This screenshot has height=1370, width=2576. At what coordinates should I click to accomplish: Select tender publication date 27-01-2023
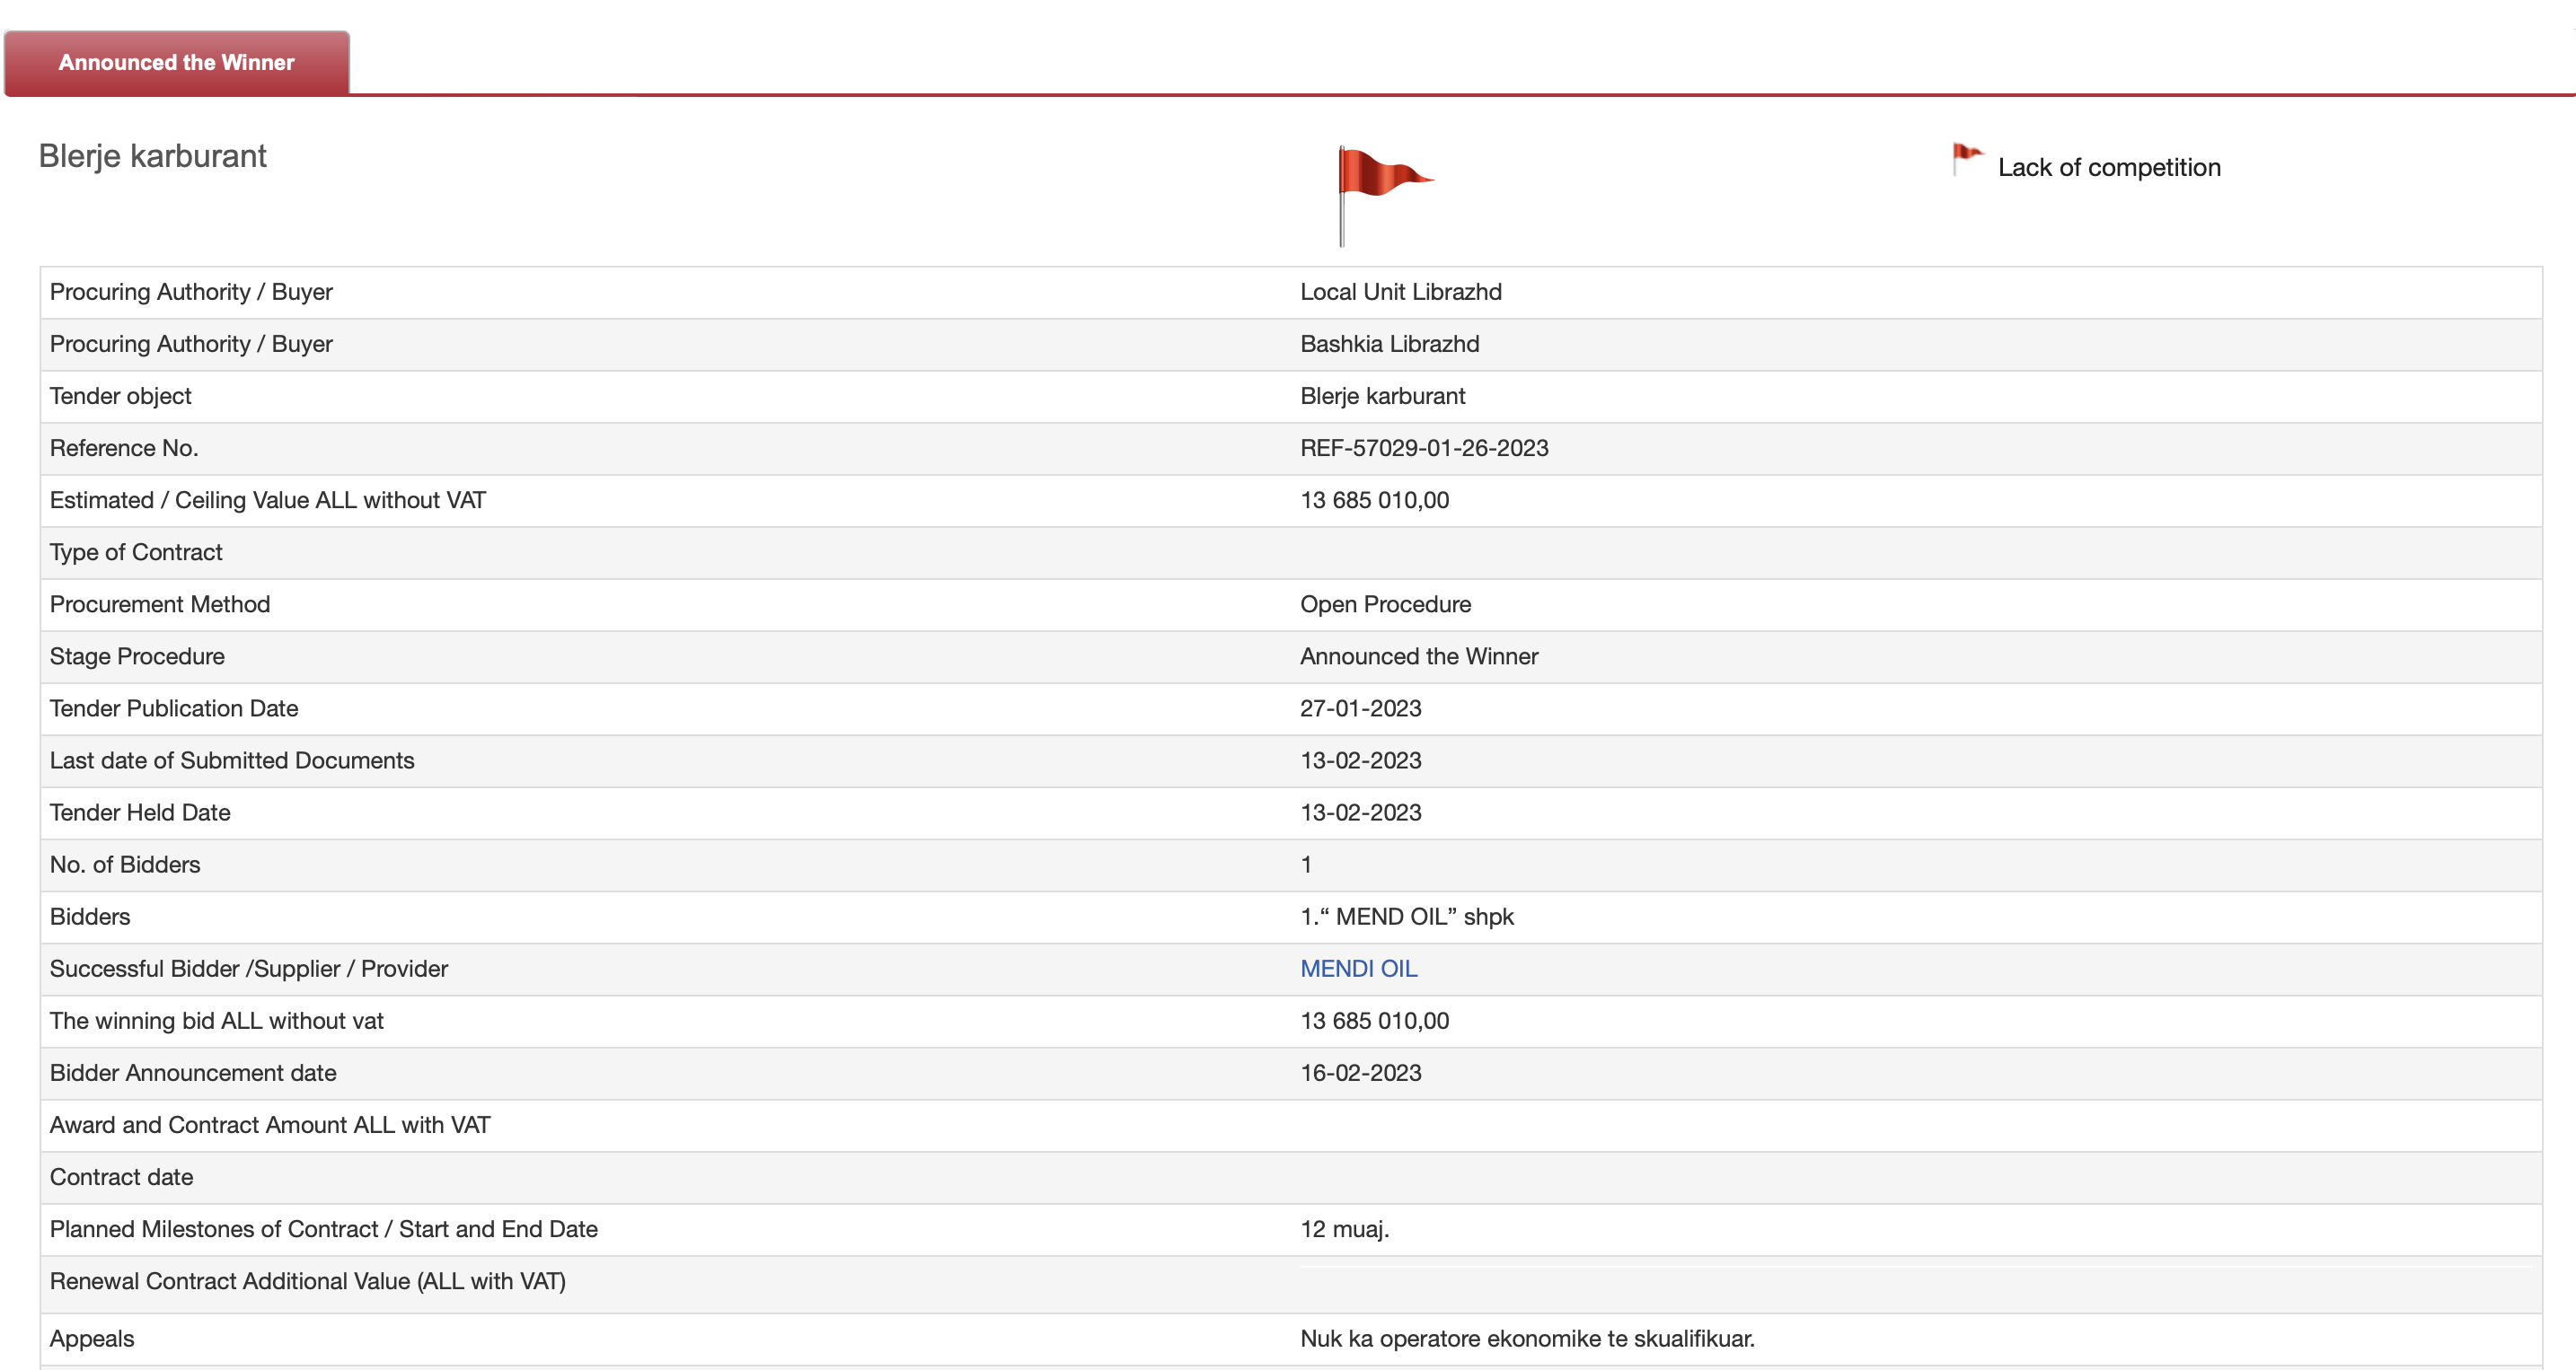[1360, 707]
